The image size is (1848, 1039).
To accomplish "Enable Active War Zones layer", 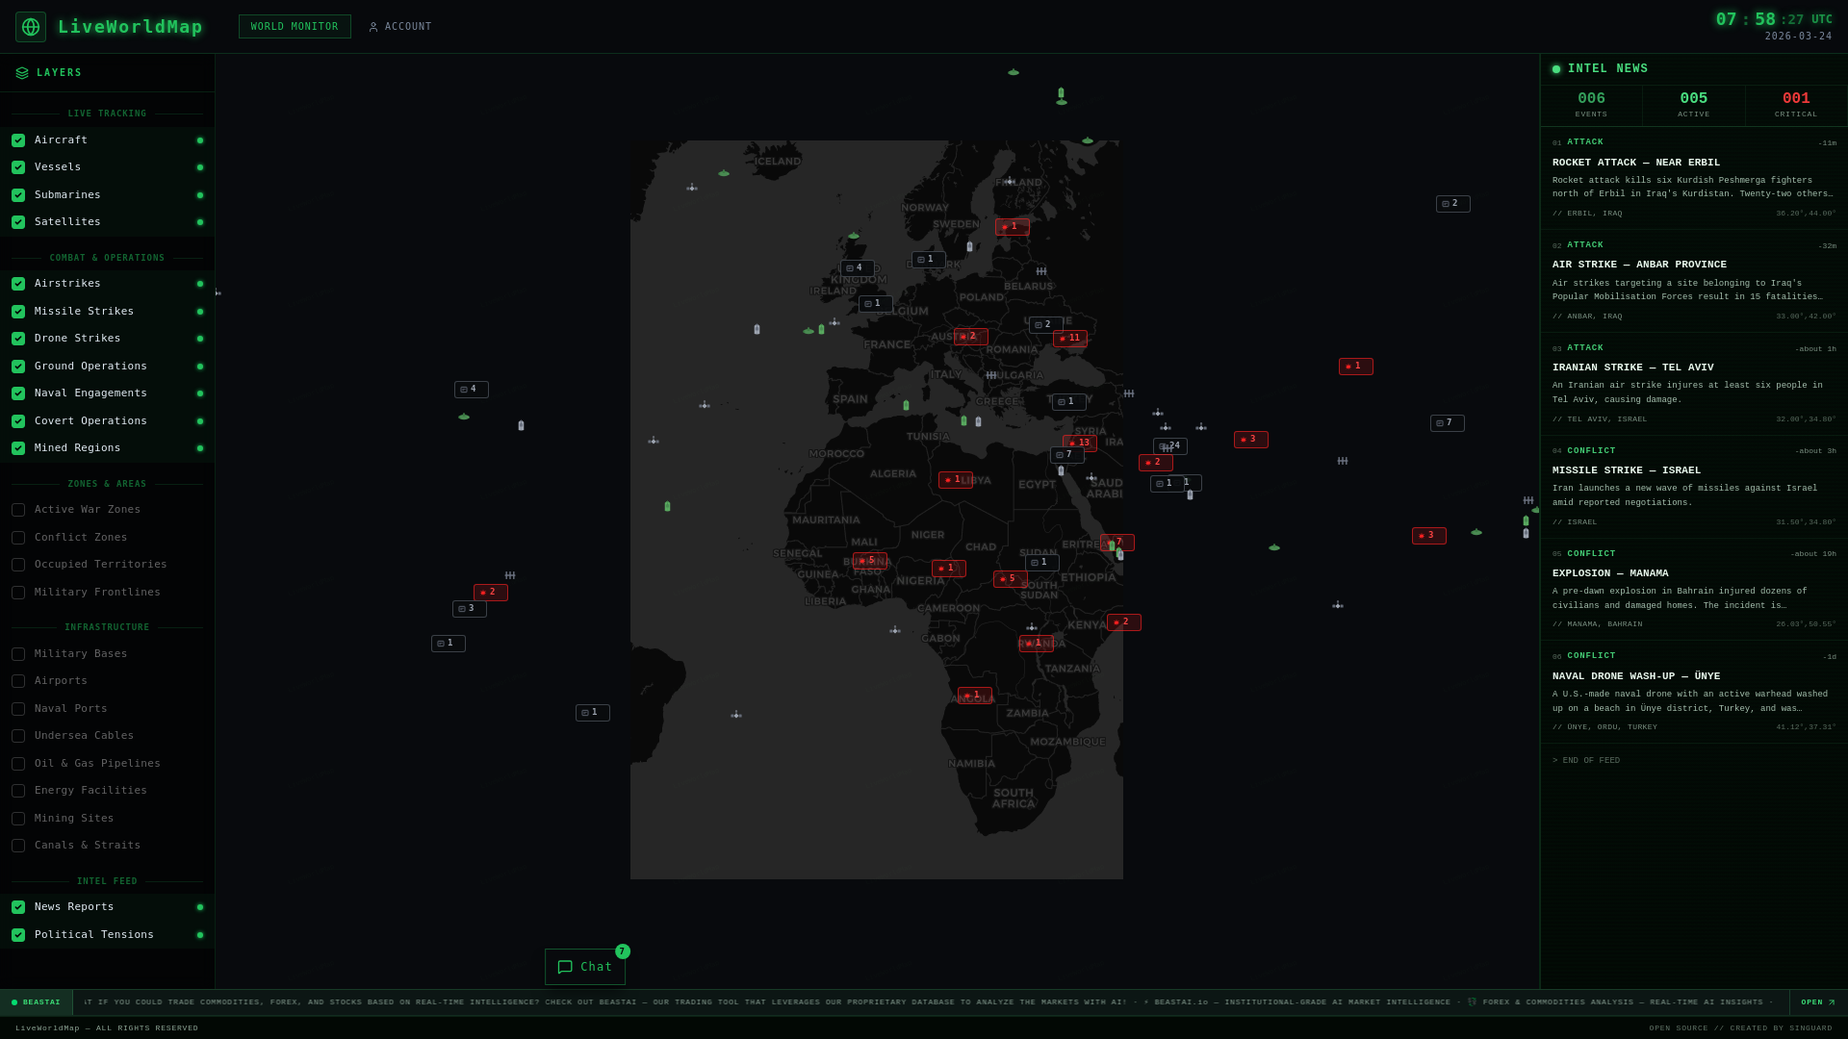I will click(18, 510).
